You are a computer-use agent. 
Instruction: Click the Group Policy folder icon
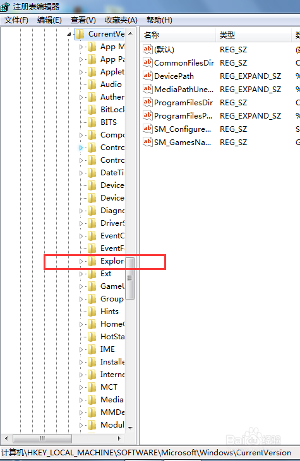tap(92, 299)
